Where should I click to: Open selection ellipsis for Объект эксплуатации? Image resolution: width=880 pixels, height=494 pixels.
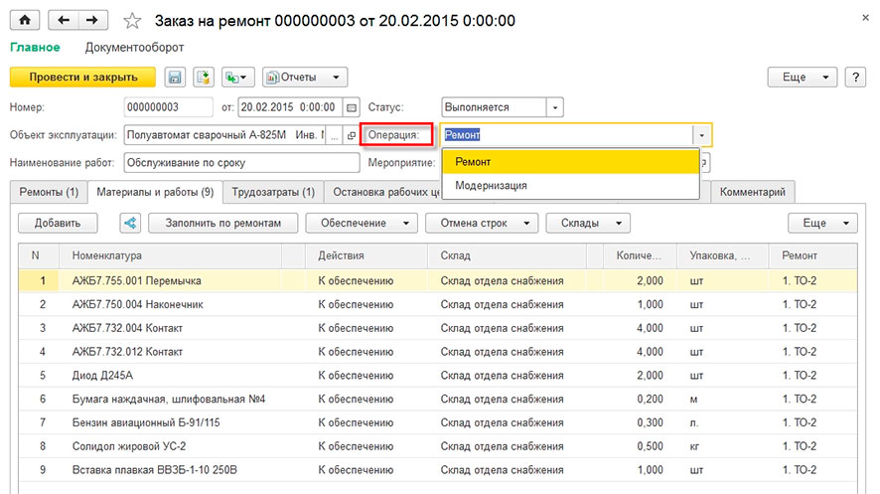(x=334, y=135)
